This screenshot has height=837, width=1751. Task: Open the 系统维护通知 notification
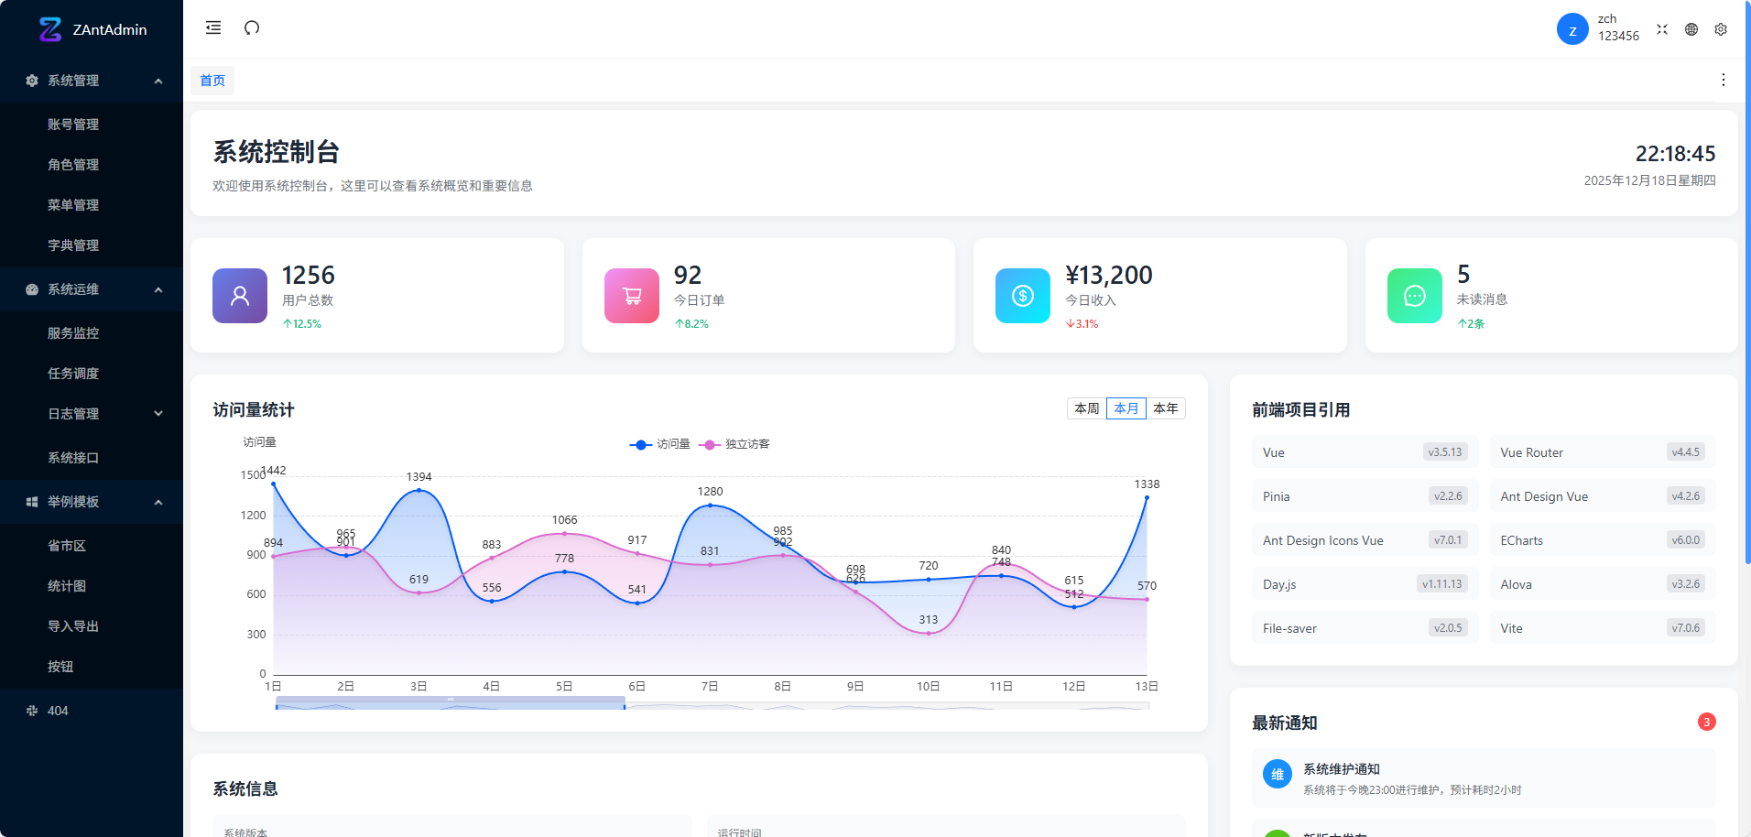tap(1343, 769)
